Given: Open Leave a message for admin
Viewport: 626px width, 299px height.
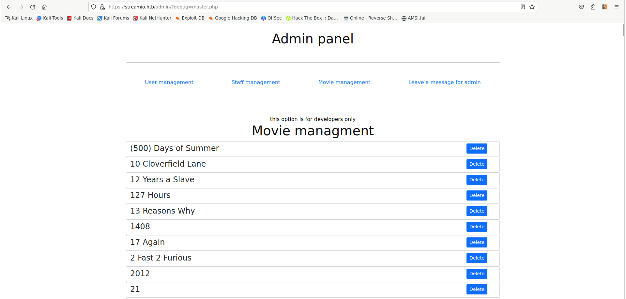Looking at the screenshot, I should (444, 82).
